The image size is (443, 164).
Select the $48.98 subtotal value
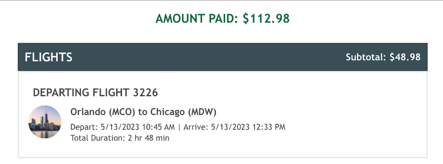pos(405,57)
